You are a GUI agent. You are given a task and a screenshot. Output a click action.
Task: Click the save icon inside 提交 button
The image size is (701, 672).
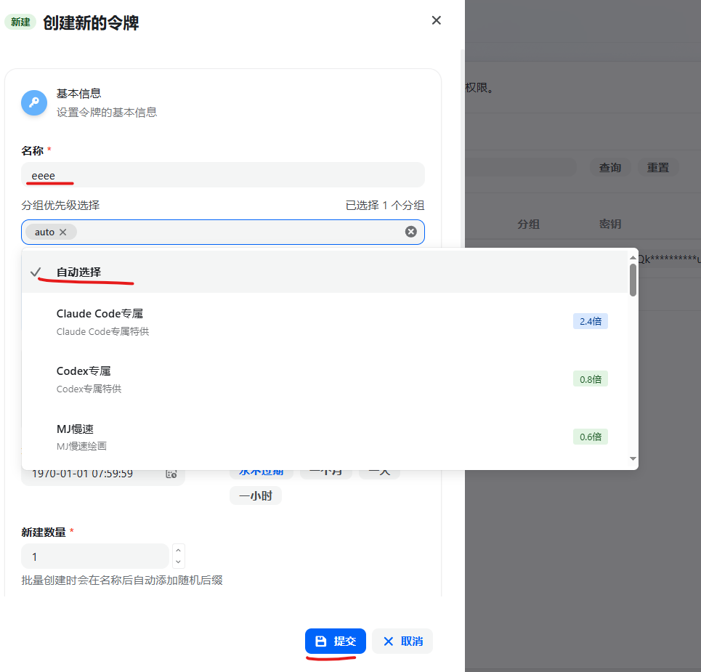click(x=320, y=641)
